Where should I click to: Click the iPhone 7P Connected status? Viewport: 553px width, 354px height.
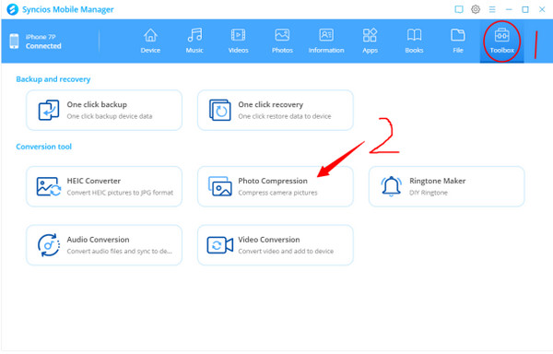coord(43,41)
